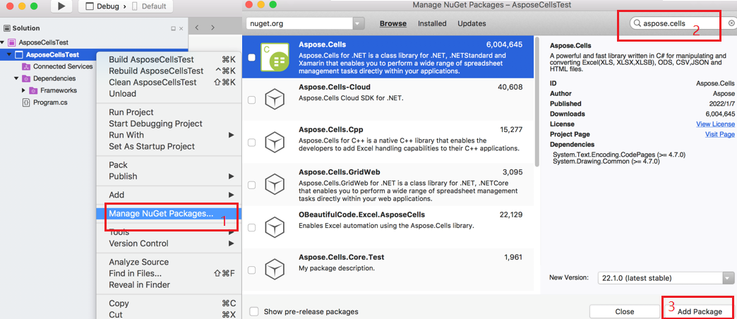Check the Aspose.Cells package checkbox

coord(252,57)
